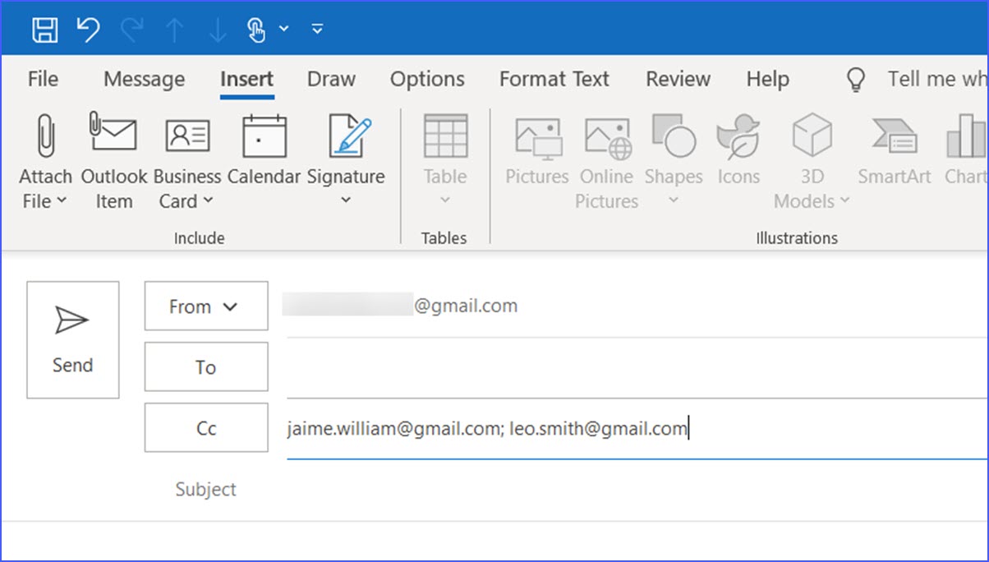Save the draft using Quick Access toolbar

click(x=45, y=28)
